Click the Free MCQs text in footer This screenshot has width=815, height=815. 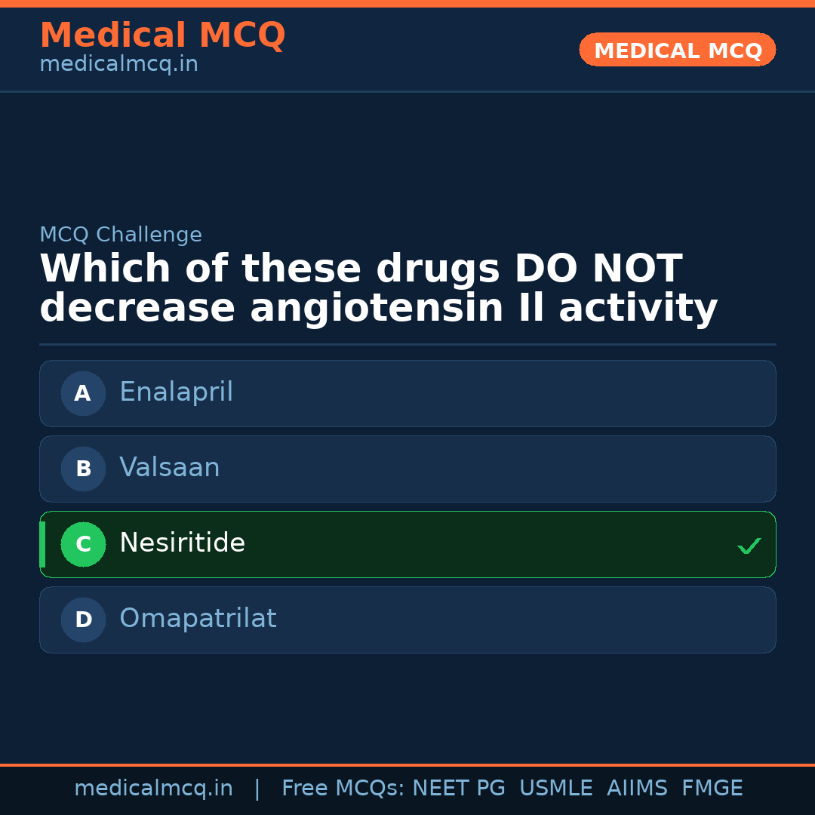click(x=343, y=789)
